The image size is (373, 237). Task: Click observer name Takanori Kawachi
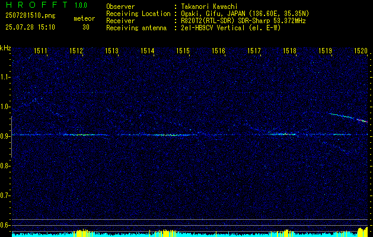[x=209, y=7]
